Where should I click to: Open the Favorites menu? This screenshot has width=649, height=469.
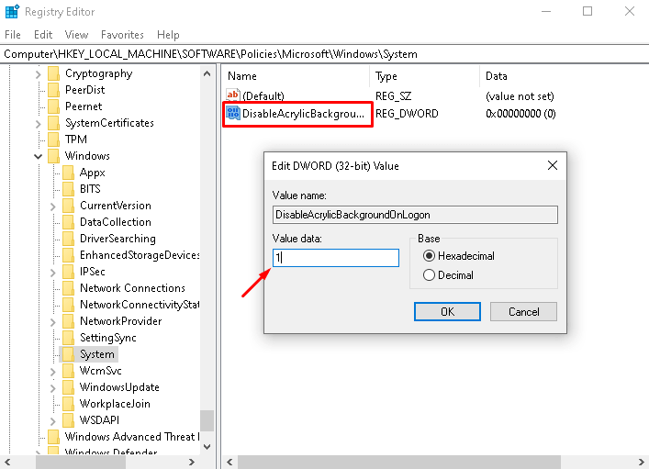[122, 35]
